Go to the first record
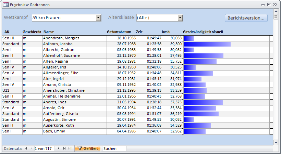The image size is (281, 154). (x=26, y=149)
